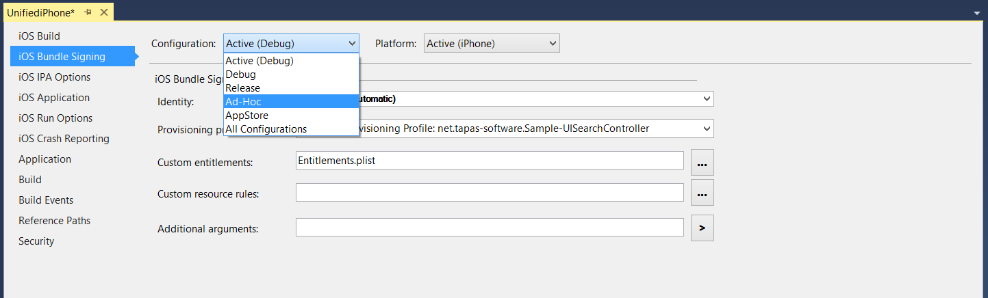Open the Provisioning profile dropdown
The width and height of the screenshot is (988, 298).
coord(706,128)
